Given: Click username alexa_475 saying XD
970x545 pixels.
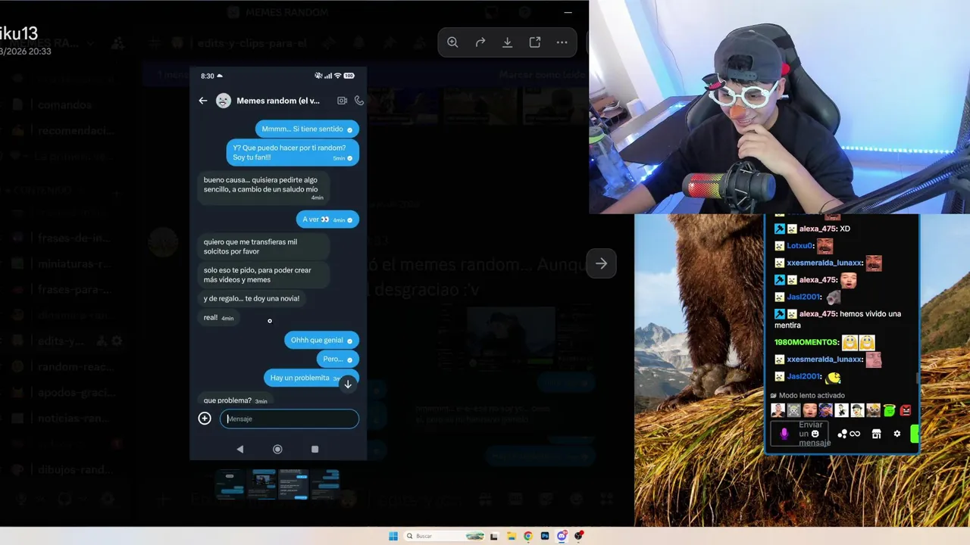Looking at the screenshot, I should coord(818,229).
